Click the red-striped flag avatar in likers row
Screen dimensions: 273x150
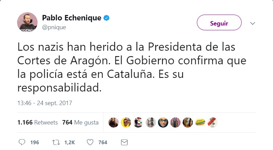pyautogui.click(x=175, y=122)
